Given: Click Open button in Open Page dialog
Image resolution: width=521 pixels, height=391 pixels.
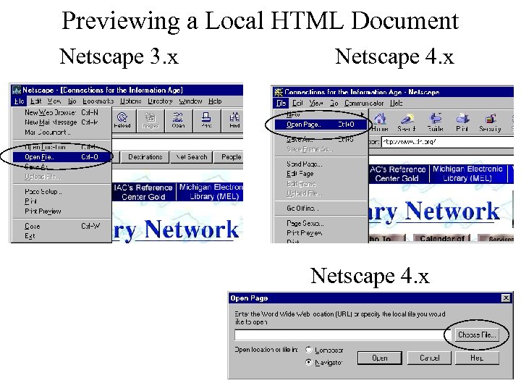Looking at the screenshot, I should pyautogui.click(x=379, y=358).
